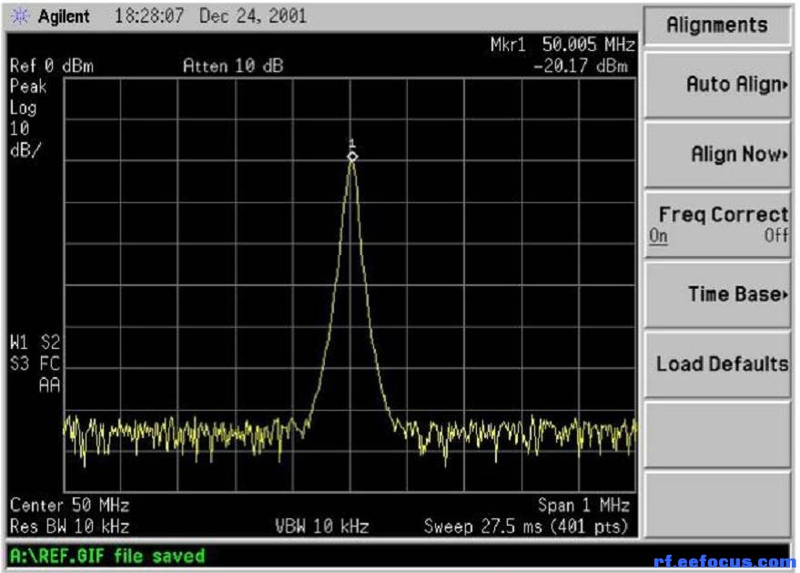The height and width of the screenshot is (573, 800).
Task: Click the -20.17 dBm marker amplitude
Action: pos(581,66)
